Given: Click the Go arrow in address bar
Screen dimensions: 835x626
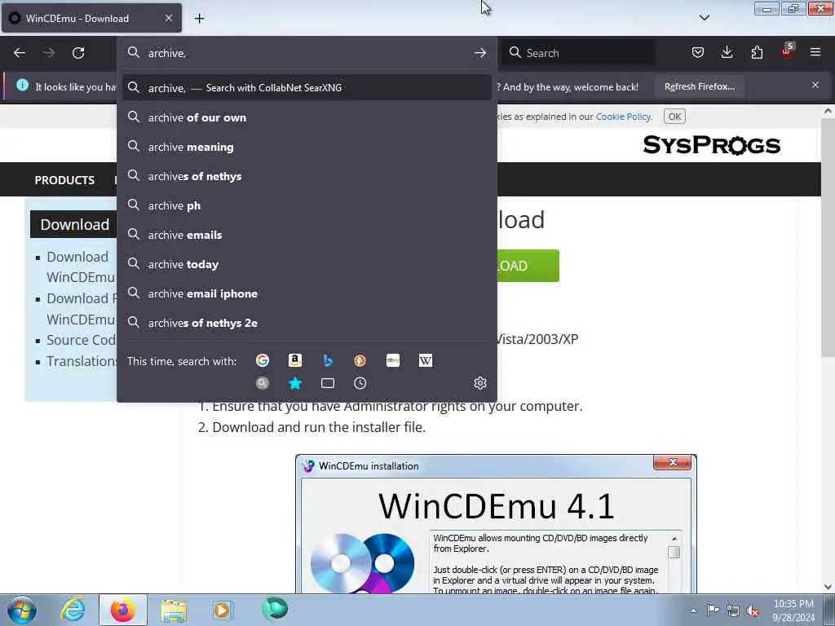Looking at the screenshot, I should coord(479,53).
